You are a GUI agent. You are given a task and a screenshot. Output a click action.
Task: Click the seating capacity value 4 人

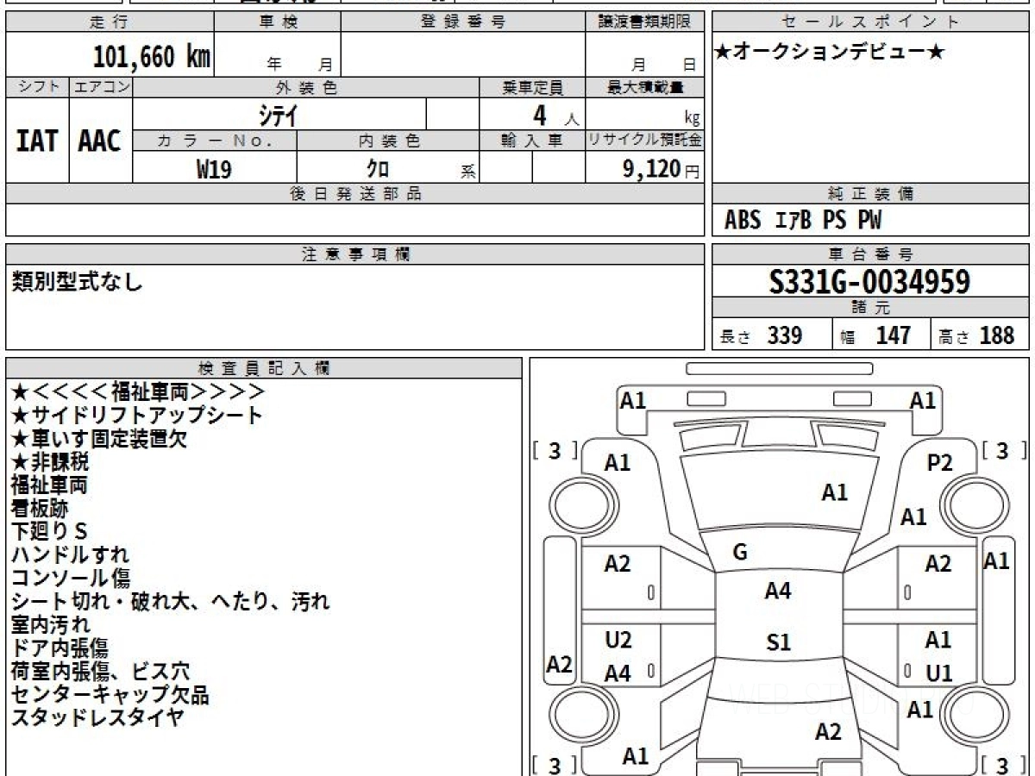tap(555, 115)
